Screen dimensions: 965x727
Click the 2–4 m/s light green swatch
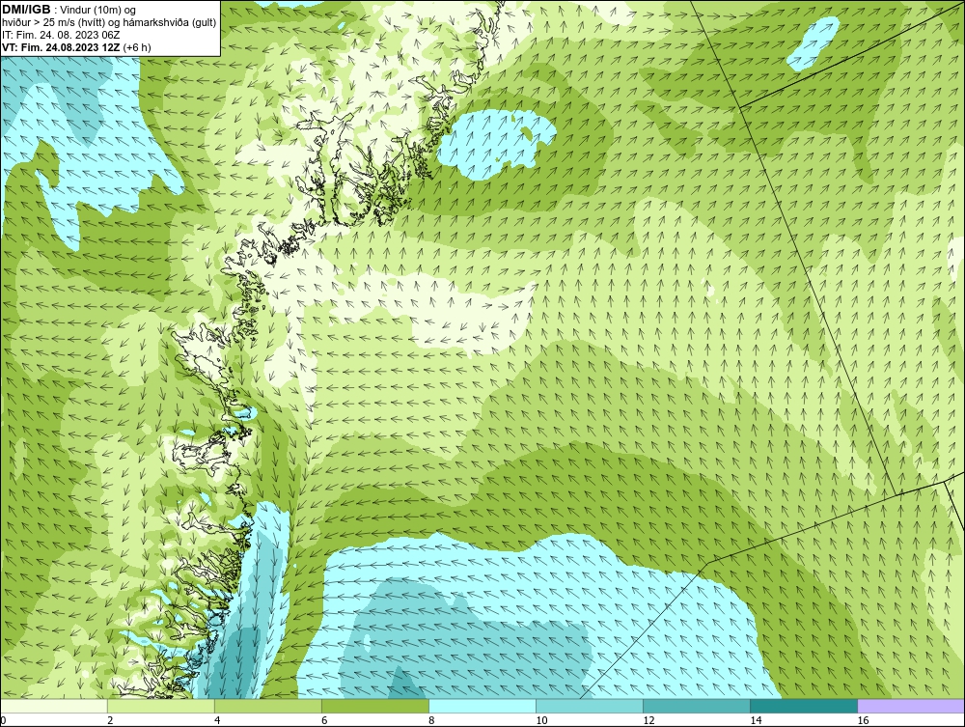coord(161,706)
